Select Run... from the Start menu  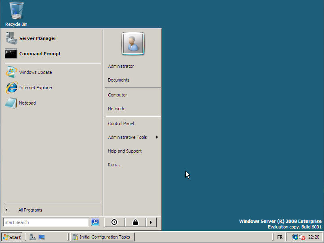click(114, 165)
